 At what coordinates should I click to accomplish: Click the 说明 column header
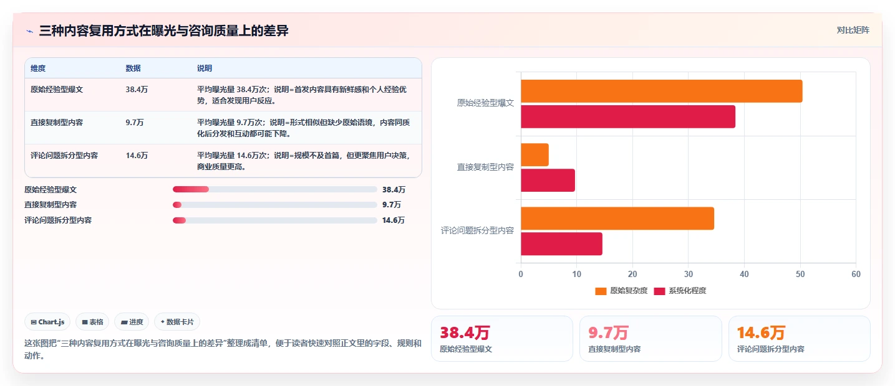[205, 68]
